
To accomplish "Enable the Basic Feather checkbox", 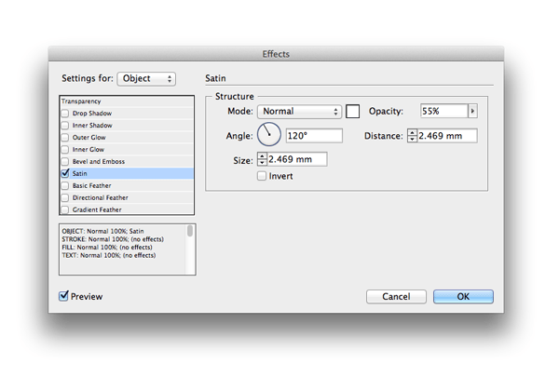I will [65, 185].
